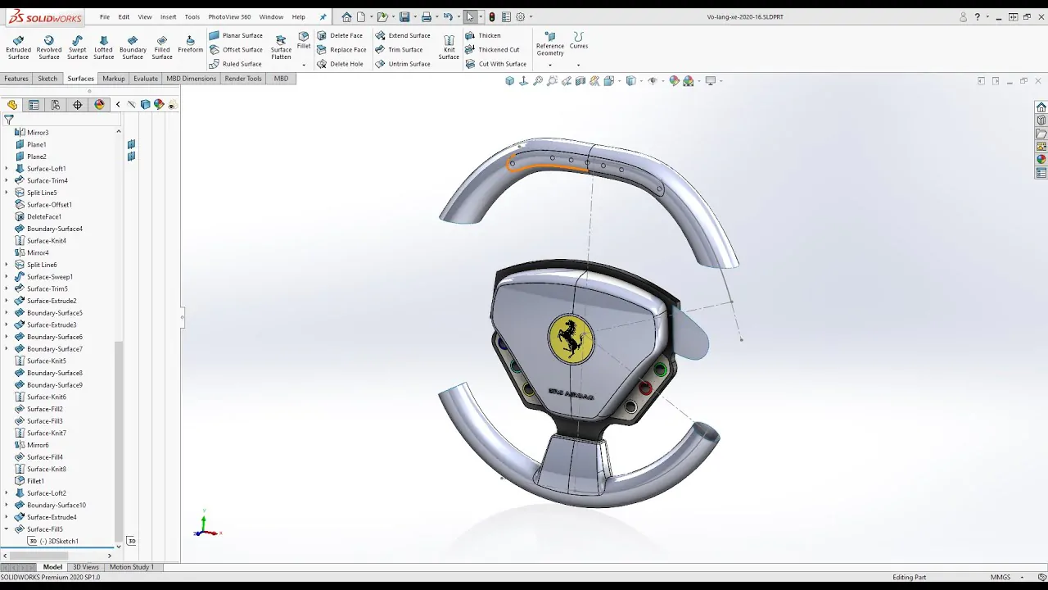Viewport: 1048px width, 590px height.
Task: Create a Filled Surface
Action: 162,48
